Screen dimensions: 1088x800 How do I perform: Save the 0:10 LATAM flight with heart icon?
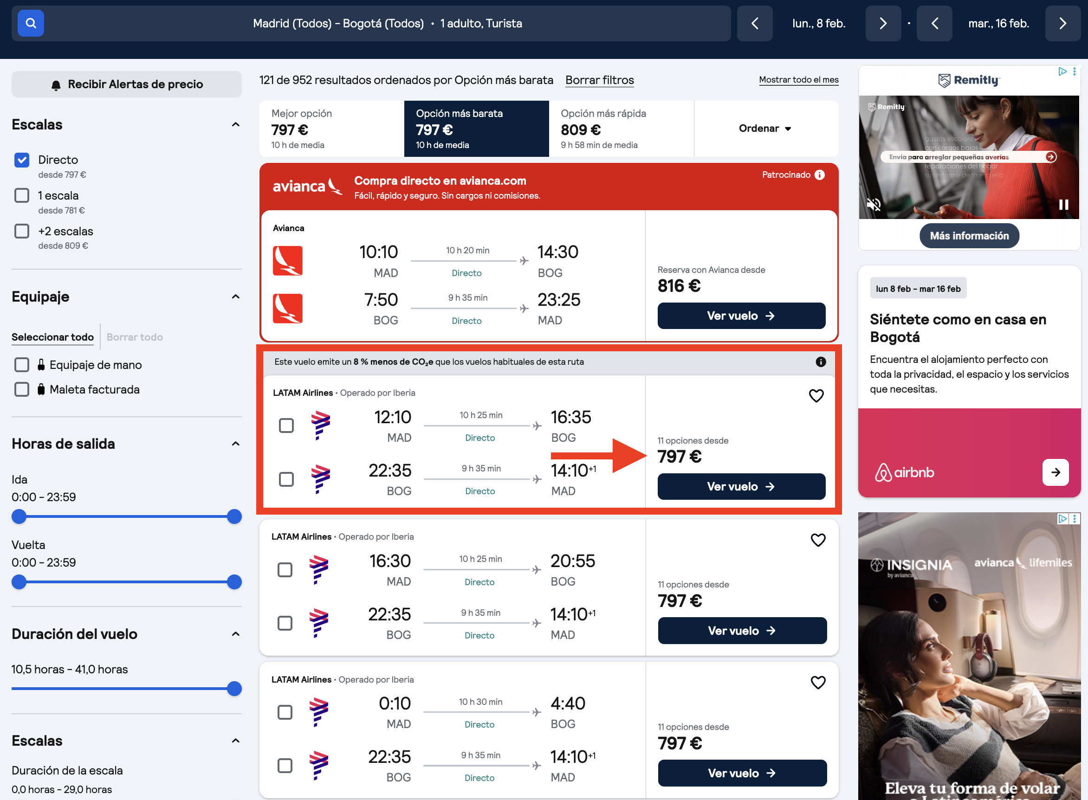pyautogui.click(x=818, y=682)
